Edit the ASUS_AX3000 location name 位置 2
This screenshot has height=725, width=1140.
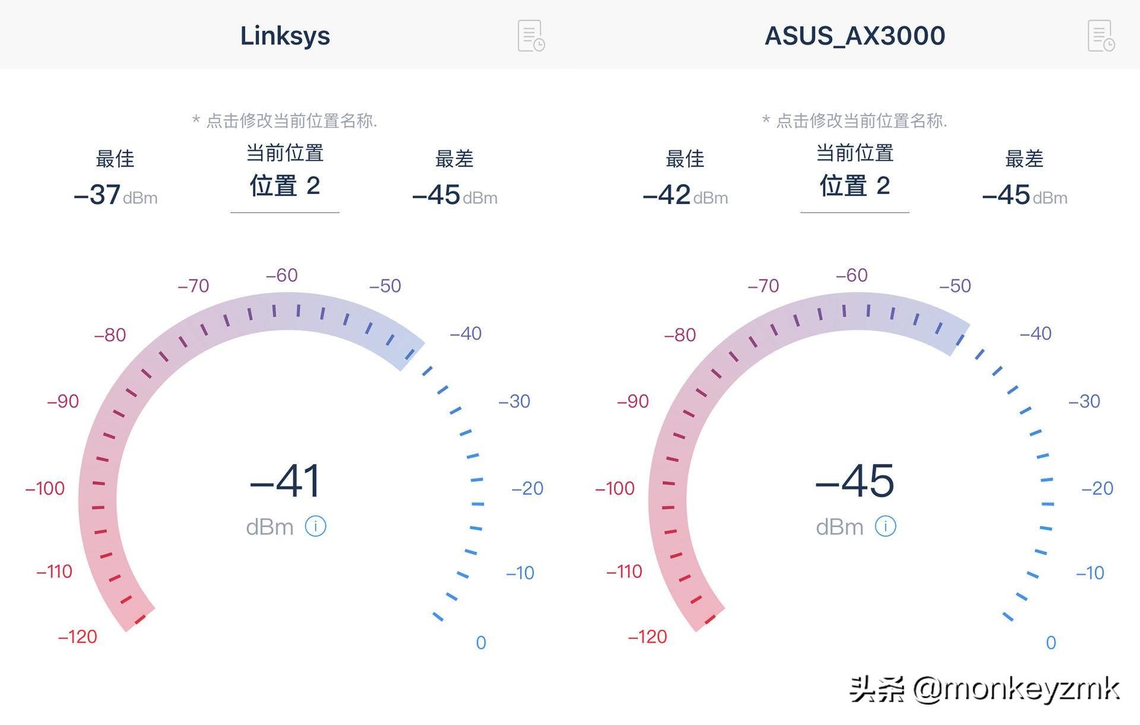[855, 186]
